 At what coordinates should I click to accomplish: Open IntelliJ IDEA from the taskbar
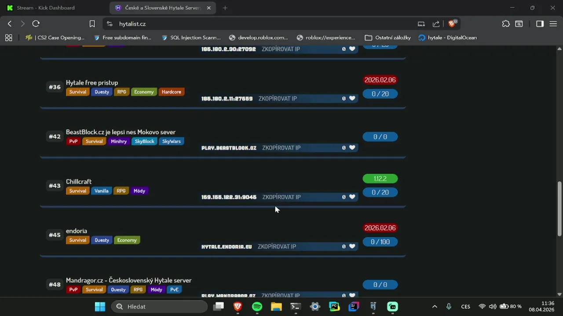coord(354,306)
